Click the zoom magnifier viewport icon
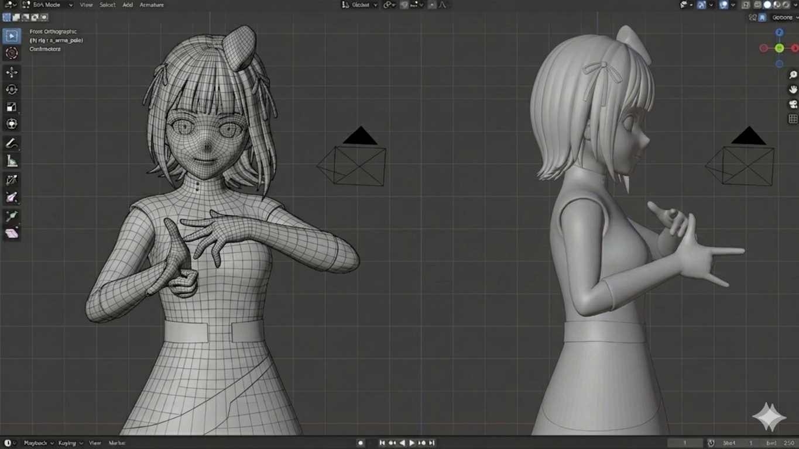This screenshot has height=449, width=799. click(x=793, y=75)
